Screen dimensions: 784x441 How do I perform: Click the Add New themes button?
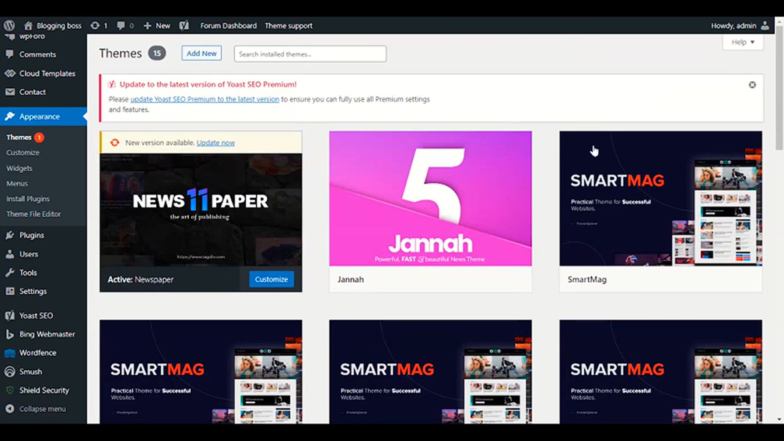point(201,53)
